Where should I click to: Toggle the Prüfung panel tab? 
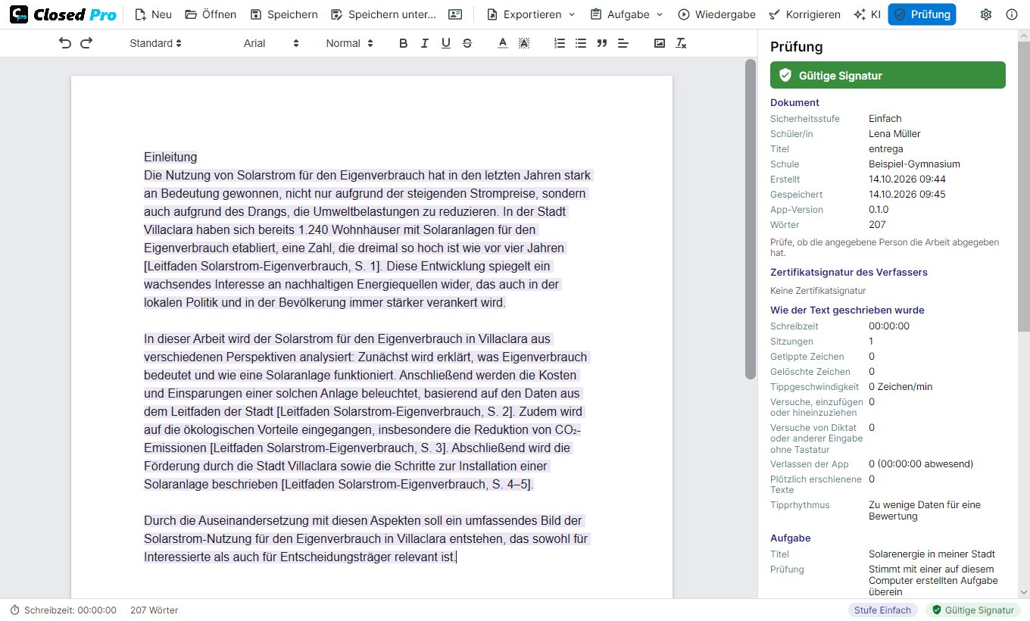click(x=922, y=14)
